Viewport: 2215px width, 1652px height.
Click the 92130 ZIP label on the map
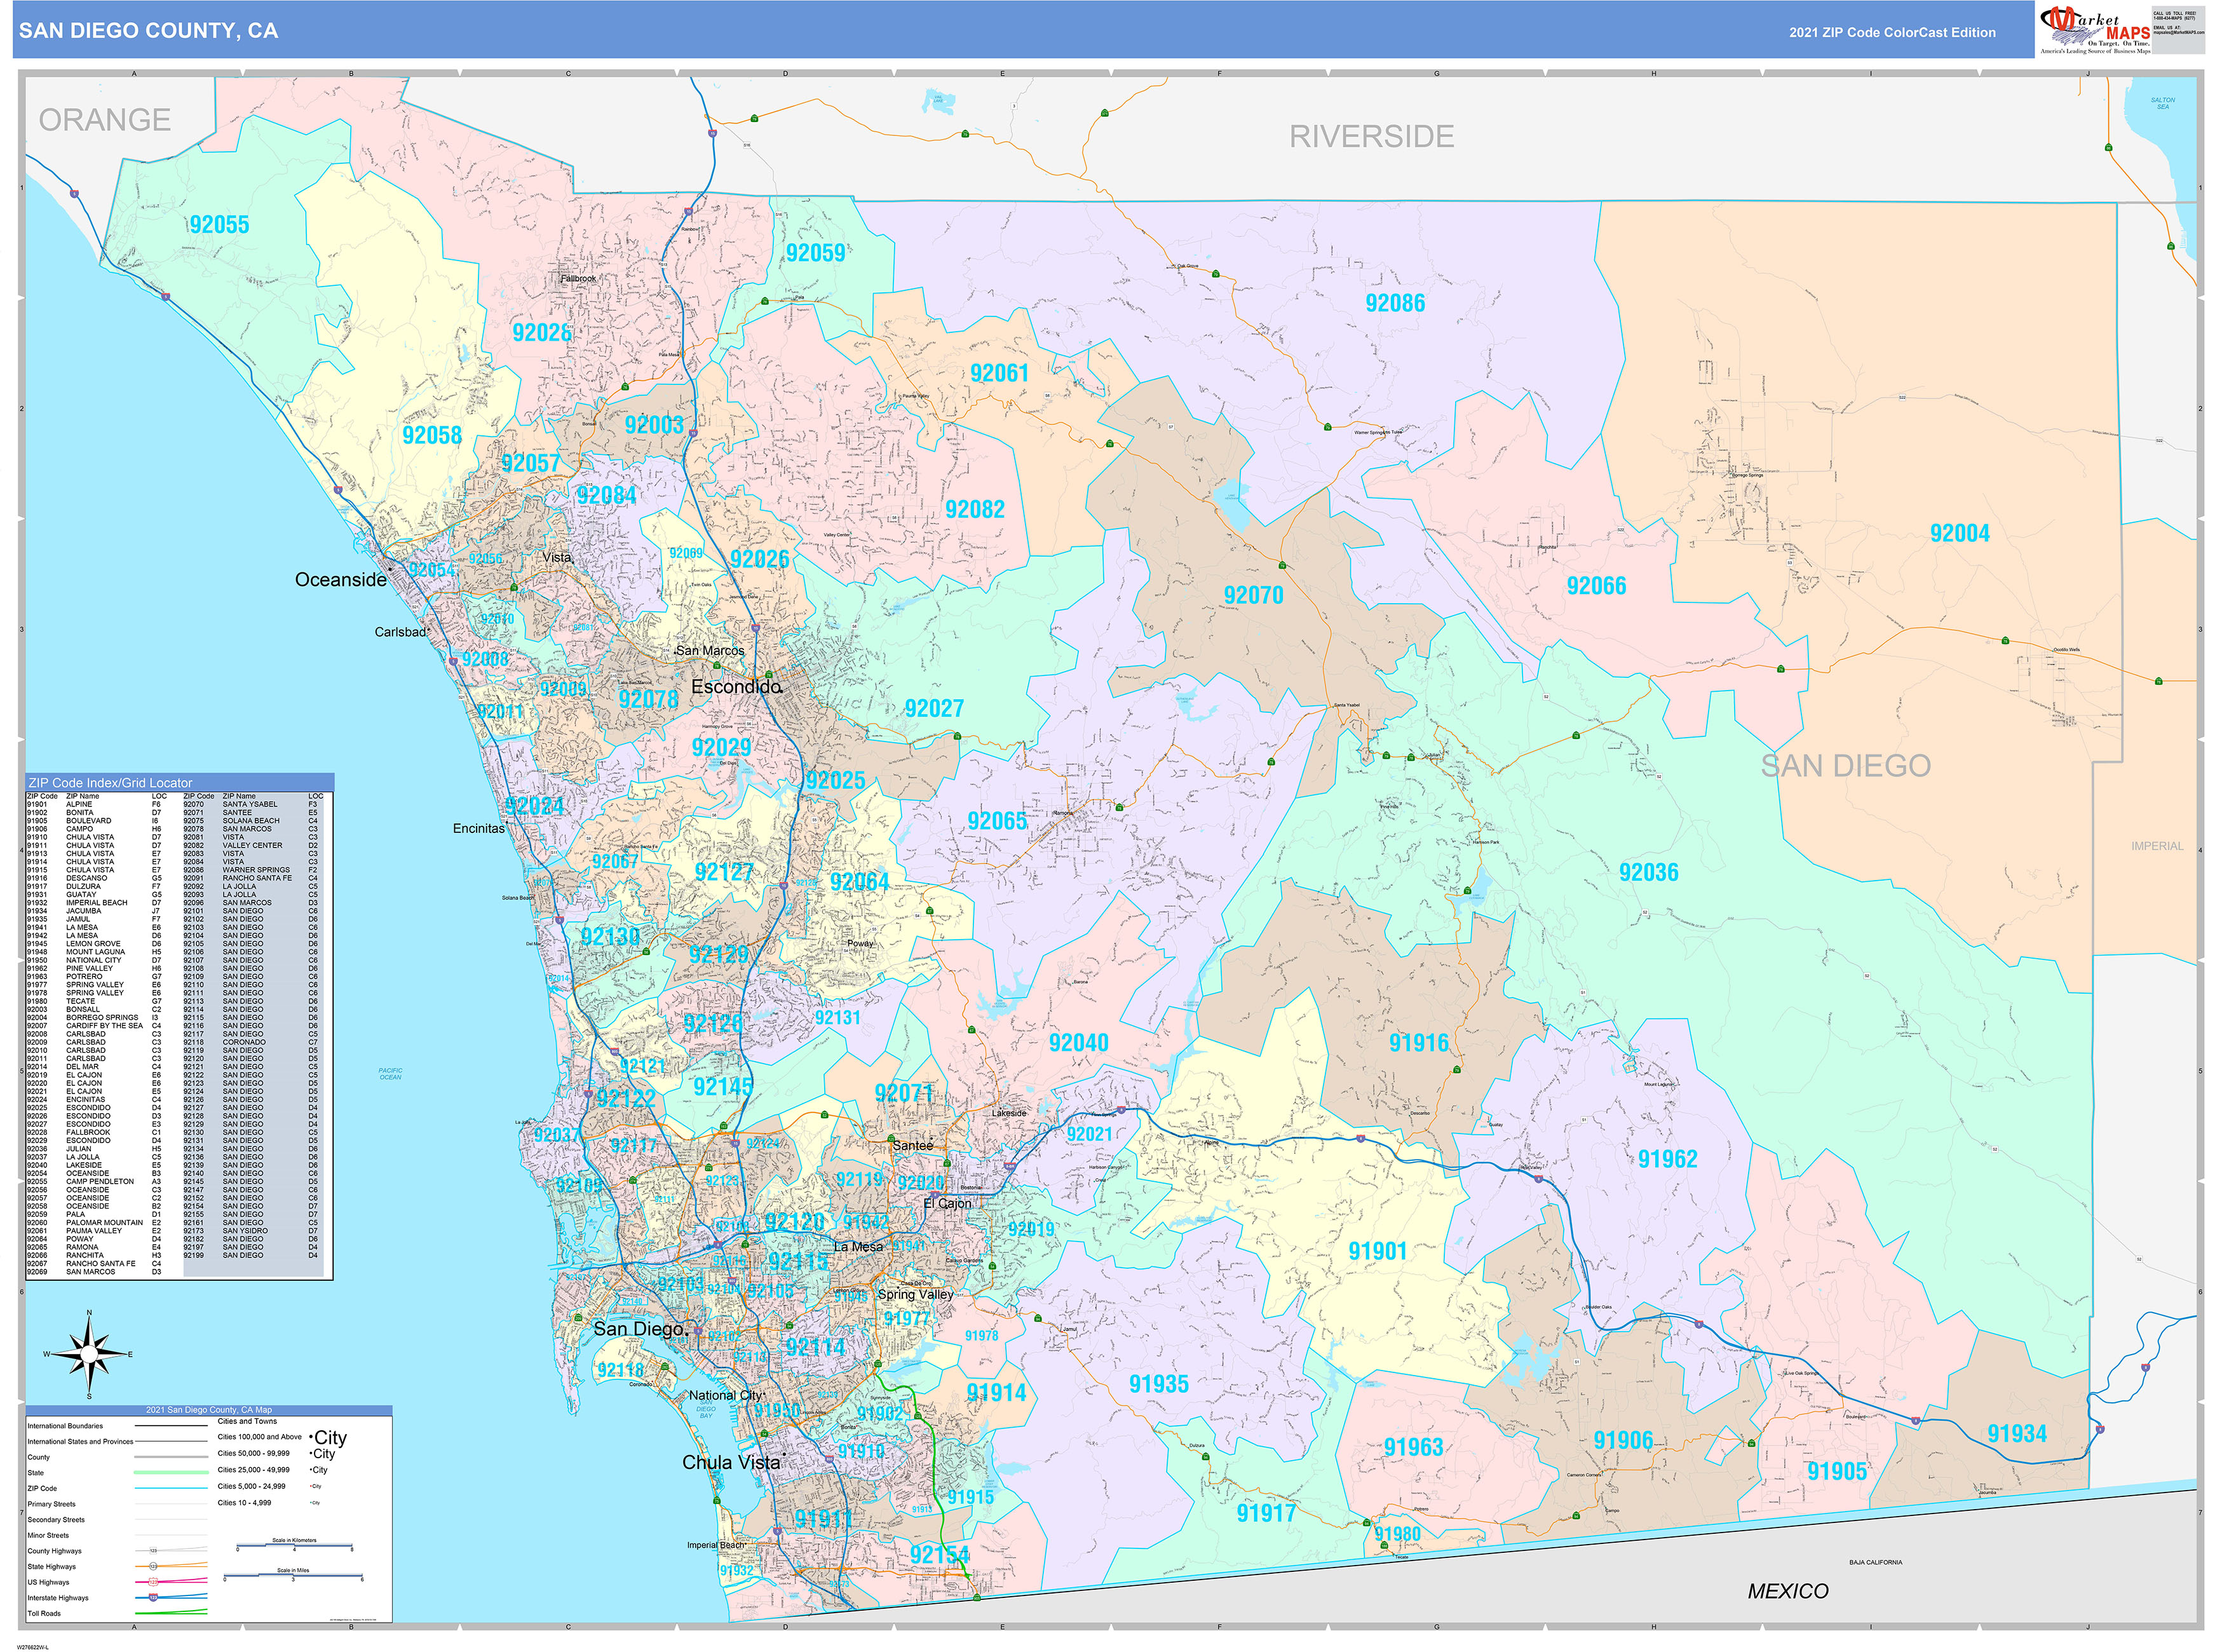[x=610, y=937]
